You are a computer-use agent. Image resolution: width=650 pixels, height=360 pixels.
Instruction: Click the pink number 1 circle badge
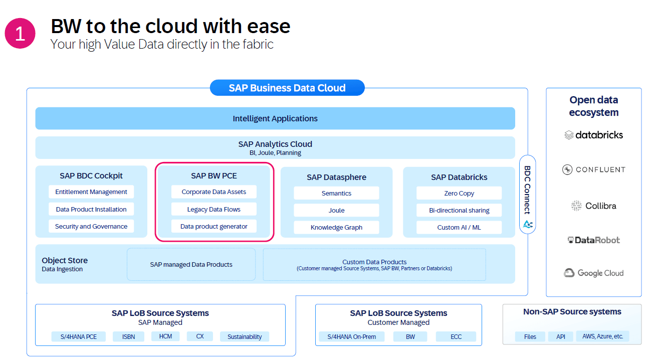(20, 34)
